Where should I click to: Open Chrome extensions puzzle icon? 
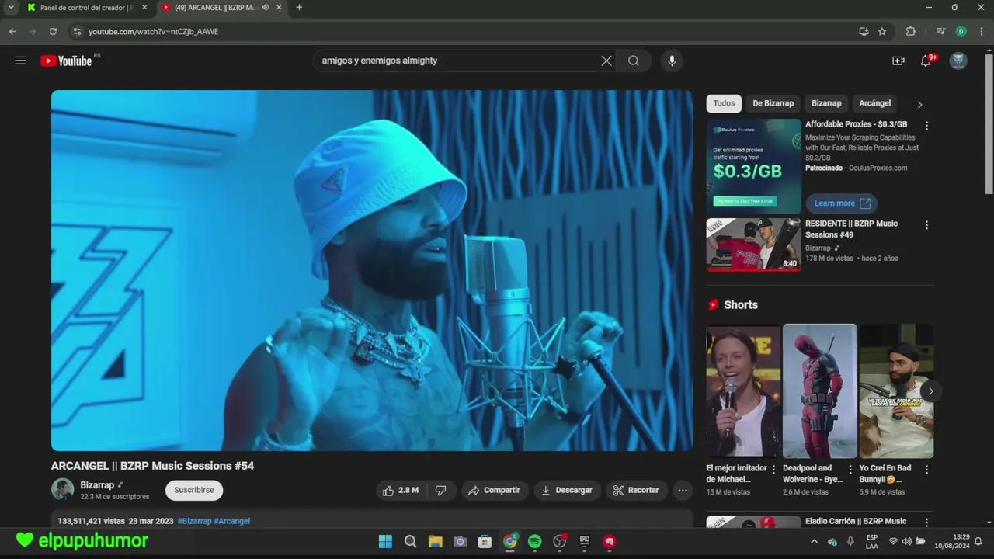pos(911,31)
